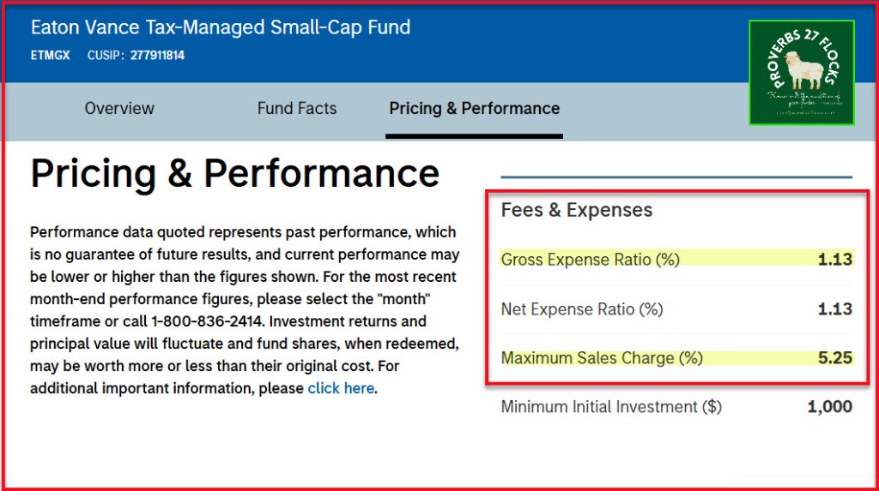Click the 5.25 sales charge value
The width and height of the screenshot is (879, 491).
click(x=834, y=358)
